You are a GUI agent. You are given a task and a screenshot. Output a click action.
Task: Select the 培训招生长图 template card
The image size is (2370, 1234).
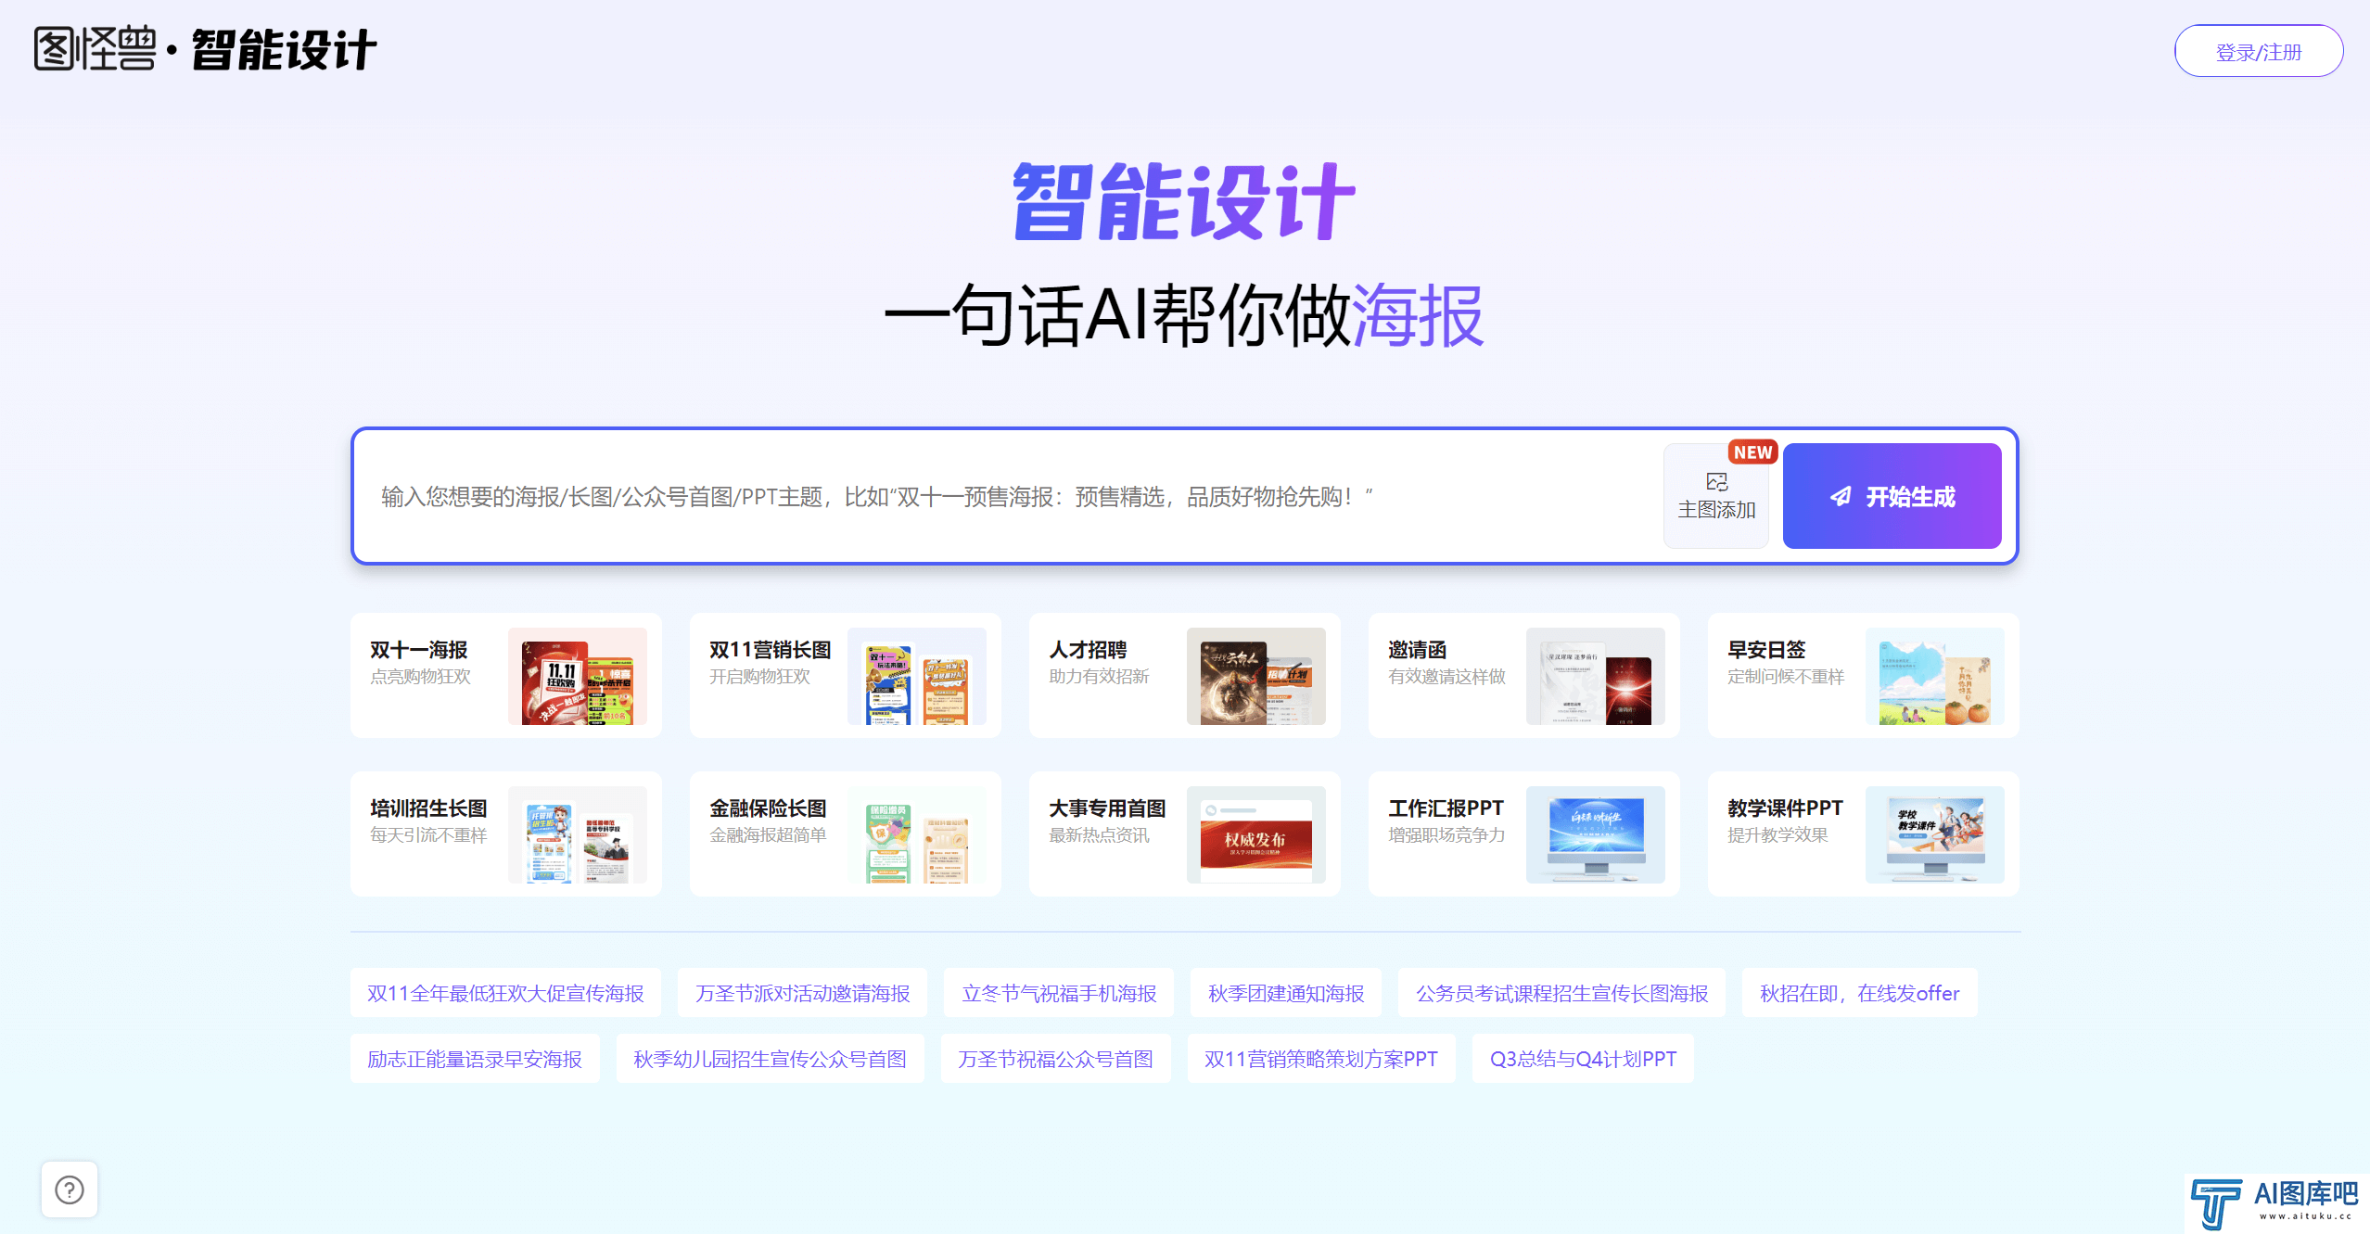click(x=506, y=834)
